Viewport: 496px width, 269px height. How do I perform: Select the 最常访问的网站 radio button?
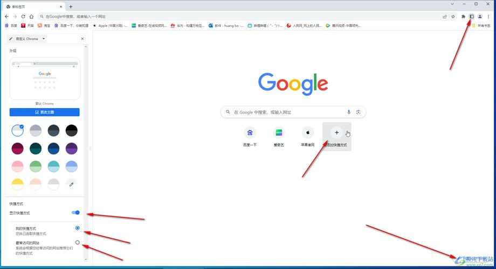click(x=78, y=243)
